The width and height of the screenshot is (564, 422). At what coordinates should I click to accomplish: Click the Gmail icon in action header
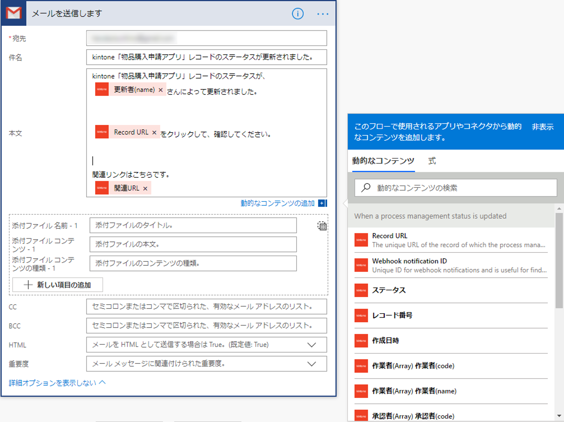click(x=14, y=13)
